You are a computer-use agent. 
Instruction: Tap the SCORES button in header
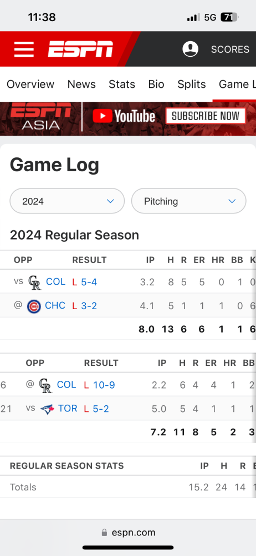pyautogui.click(x=230, y=49)
